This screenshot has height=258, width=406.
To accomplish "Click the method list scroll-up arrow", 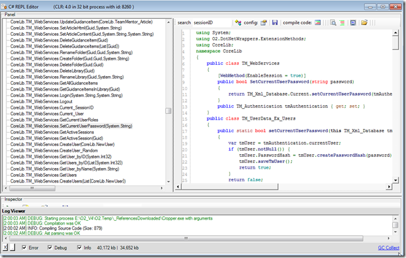I will coord(168,23).
